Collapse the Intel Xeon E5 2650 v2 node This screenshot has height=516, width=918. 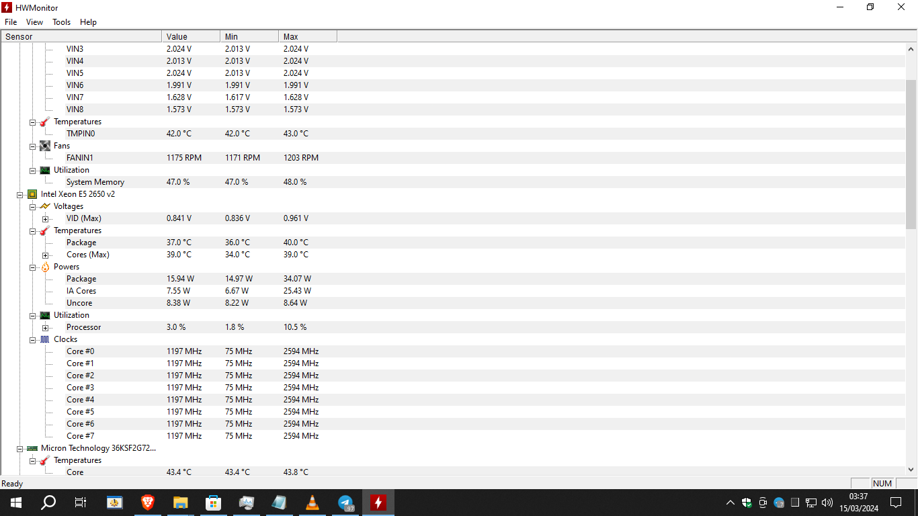19,195
